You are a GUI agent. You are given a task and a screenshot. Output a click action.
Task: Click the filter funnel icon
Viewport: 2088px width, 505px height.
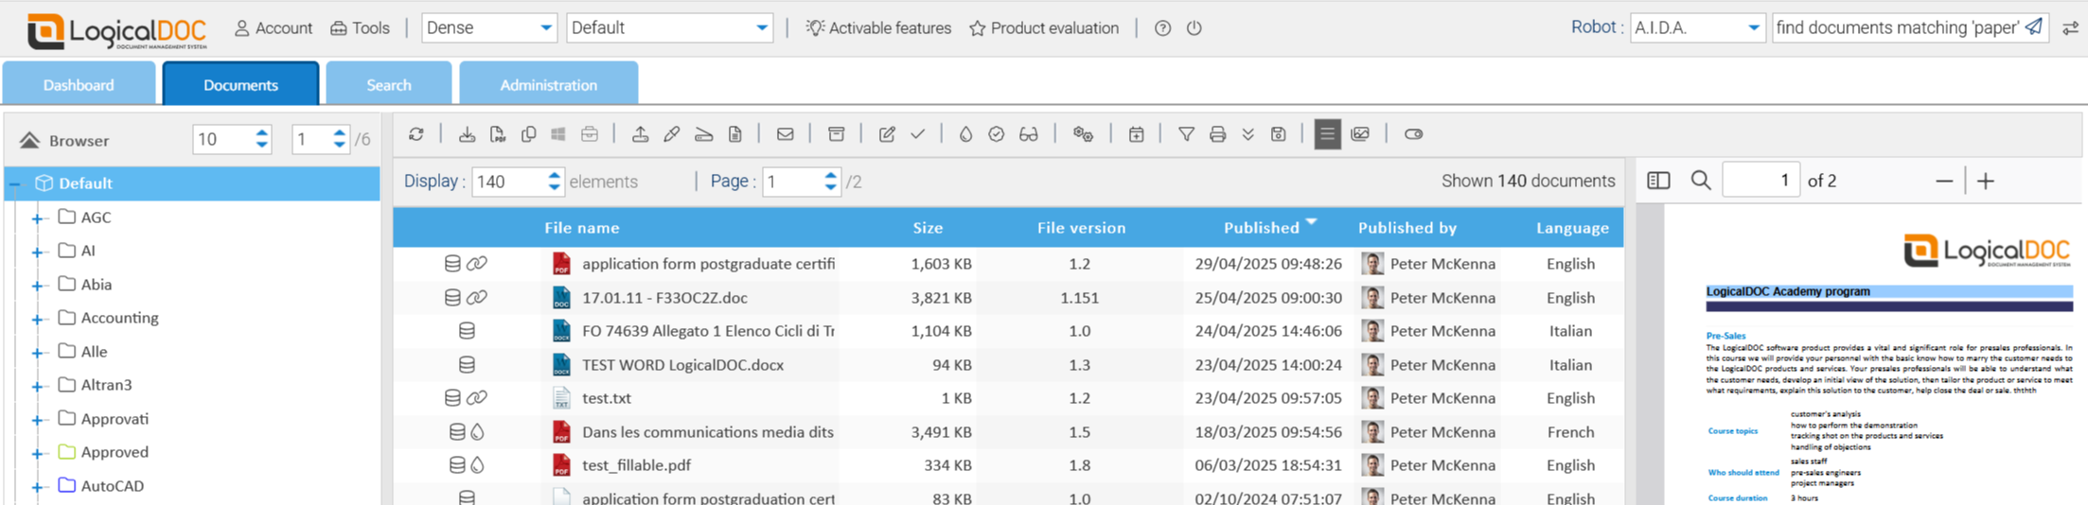click(1186, 134)
